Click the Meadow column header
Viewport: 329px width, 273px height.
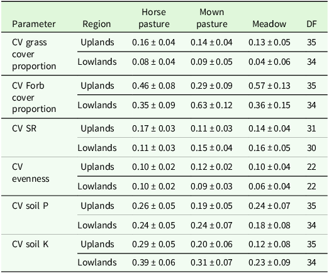pyautogui.click(x=269, y=24)
